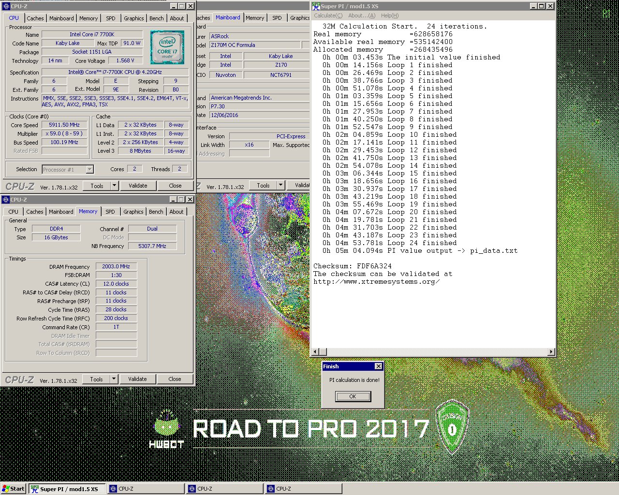Select Memory tab in background Mainboard CPU-Z window
The height and width of the screenshot is (495, 619).
tap(255, 18)
